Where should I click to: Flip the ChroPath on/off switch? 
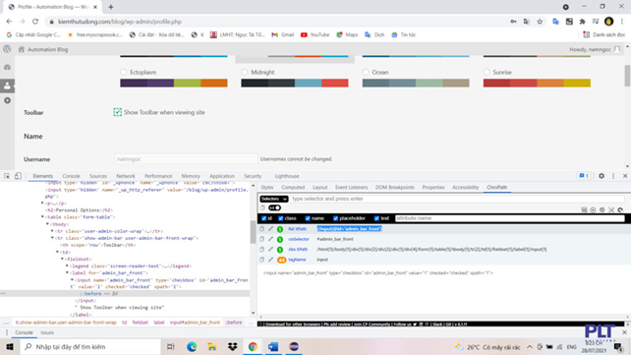pos(275,207)
